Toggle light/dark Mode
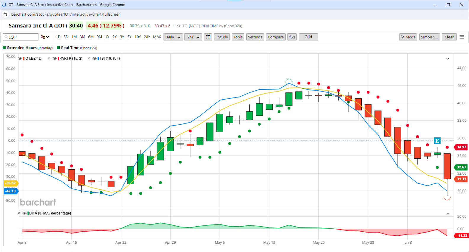469x252 pixels. click(408, 37)
